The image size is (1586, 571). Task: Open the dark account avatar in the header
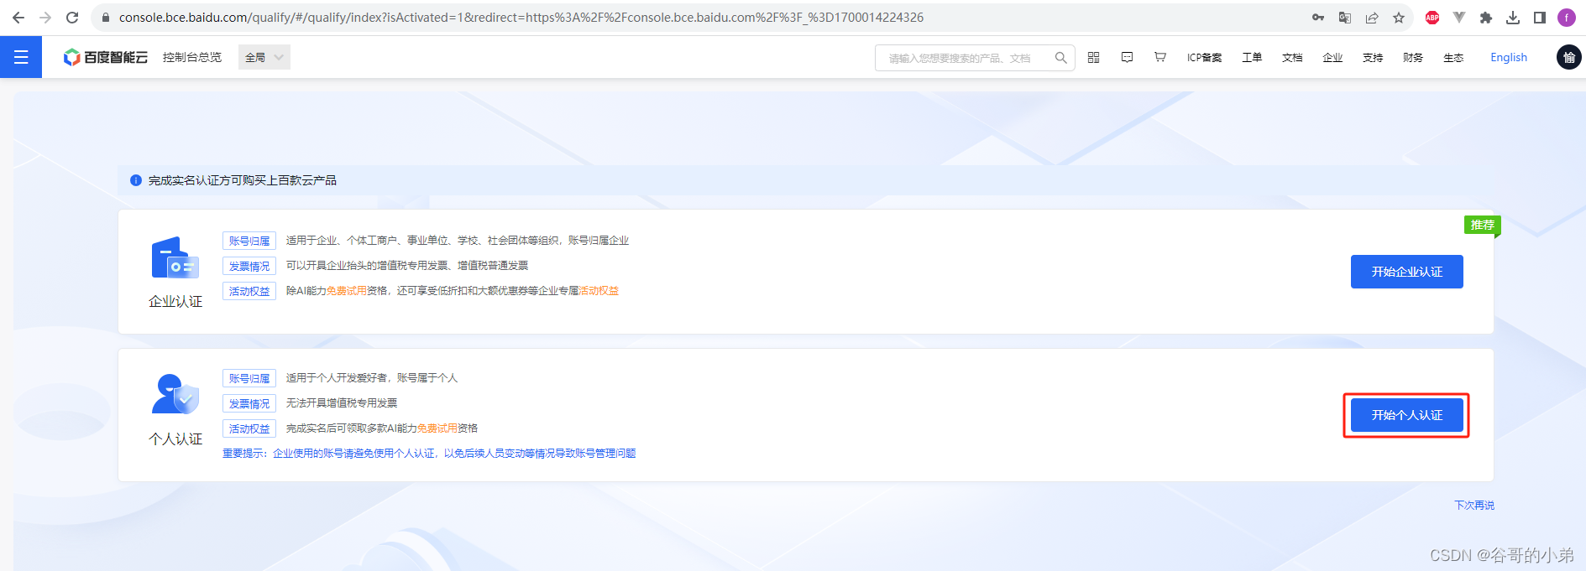tap(1569, 57)
